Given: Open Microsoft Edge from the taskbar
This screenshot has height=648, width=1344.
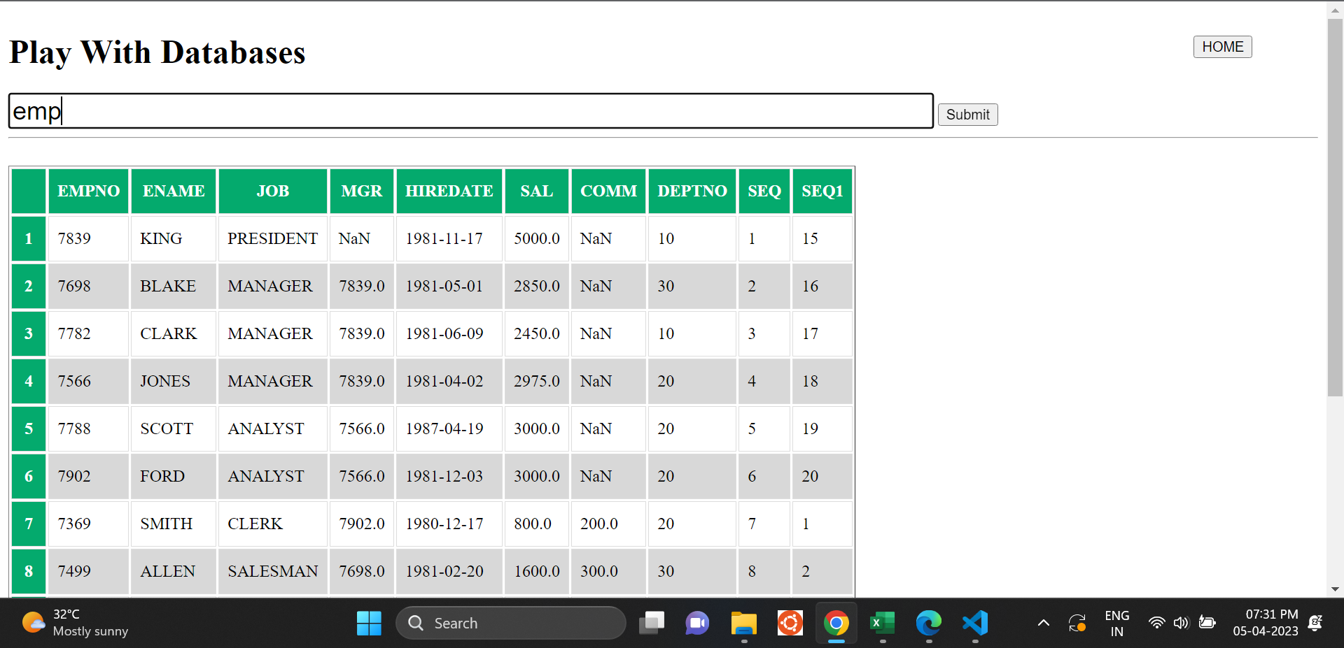Looking at the screenshot, I should (928, 623).
